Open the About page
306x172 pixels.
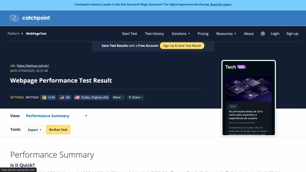[x=249, y=34]
